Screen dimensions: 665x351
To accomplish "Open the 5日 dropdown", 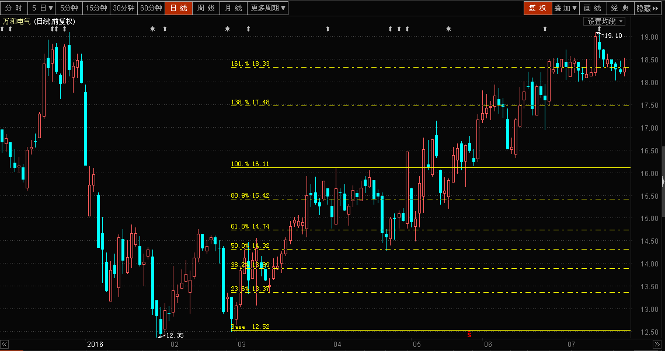I will [43, 8].
